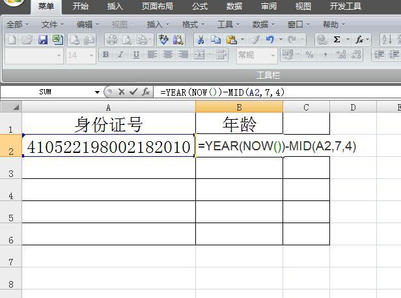Viewport: 401px width, 298px height.
Task: Click the Print icon in toolbar
Action: (112, 40)
